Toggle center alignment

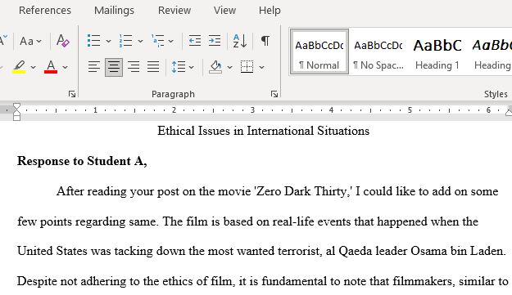coord(114,67)
